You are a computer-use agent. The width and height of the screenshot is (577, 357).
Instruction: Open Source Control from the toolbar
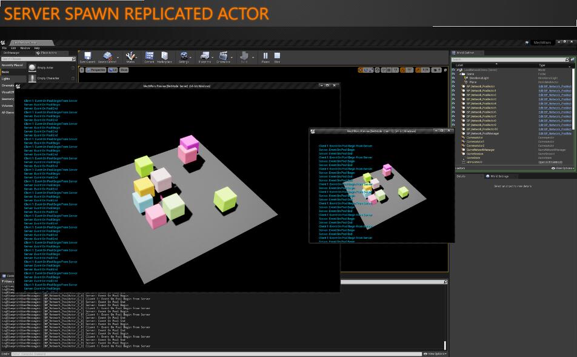[107, 57]
